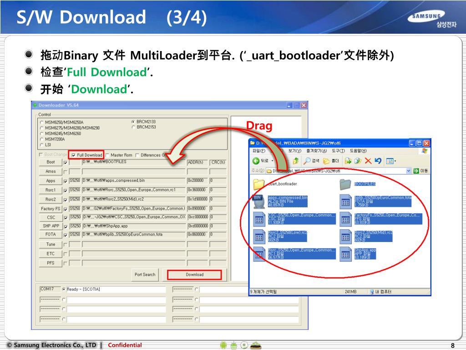The width and height of the screenshot is (466, 350).
Task: Click the Rsrc2 button
Action: pos(51,200)
